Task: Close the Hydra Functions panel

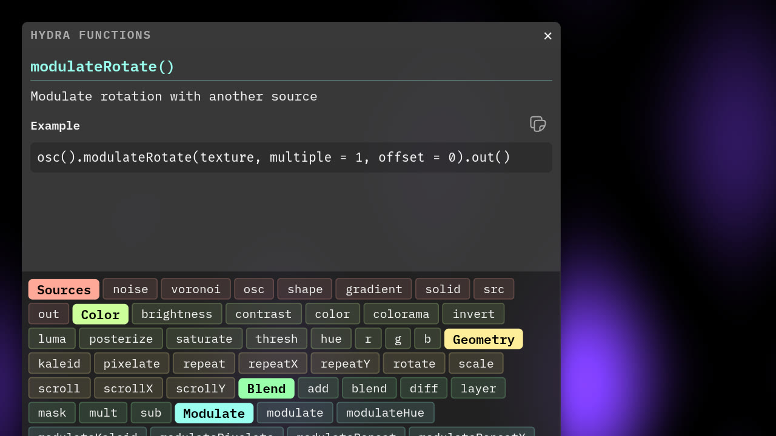Action: coord(547,36)
